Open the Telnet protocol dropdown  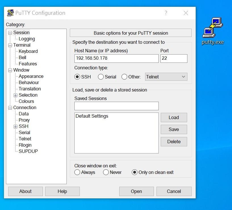[x=166, y=77]
